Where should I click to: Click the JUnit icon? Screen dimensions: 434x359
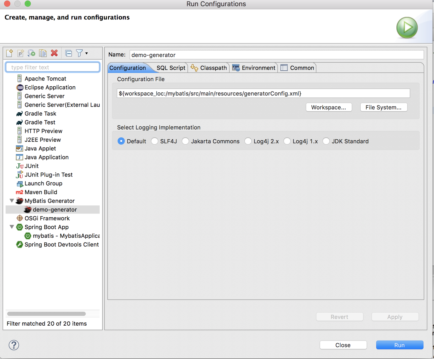20,166
